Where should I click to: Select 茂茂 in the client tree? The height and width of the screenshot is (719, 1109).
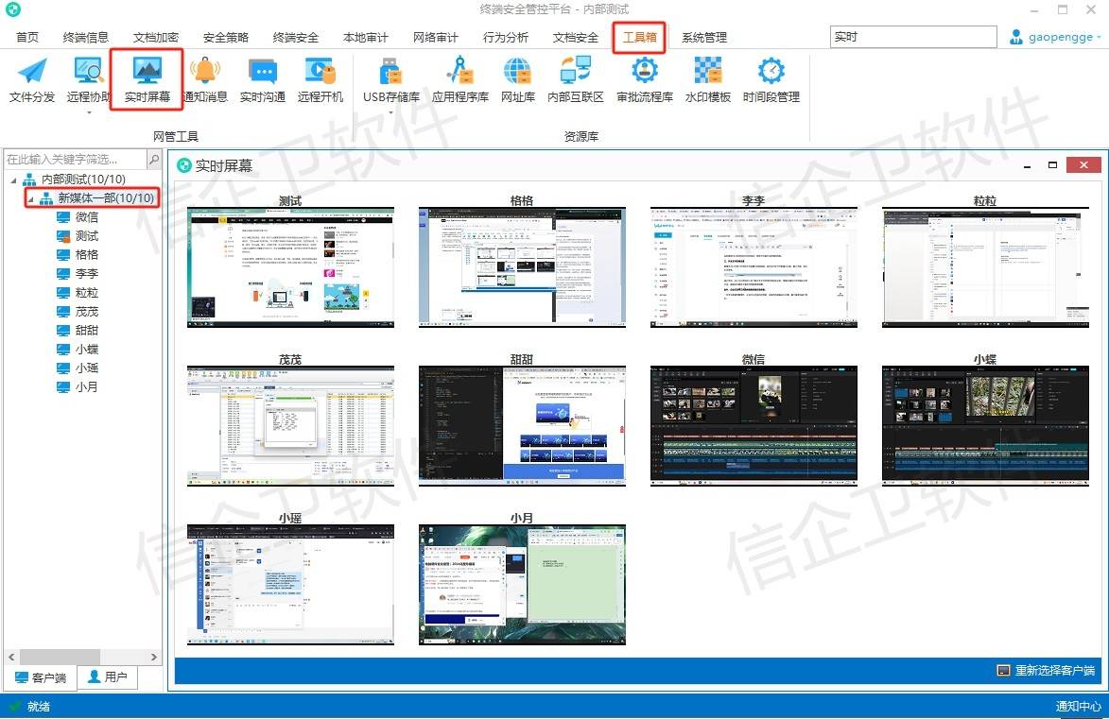pos(87,312)
